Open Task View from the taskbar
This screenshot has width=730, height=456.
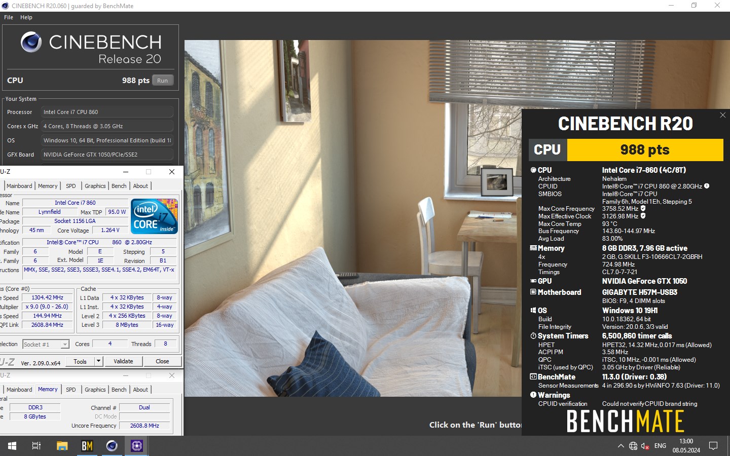[36, 446]
